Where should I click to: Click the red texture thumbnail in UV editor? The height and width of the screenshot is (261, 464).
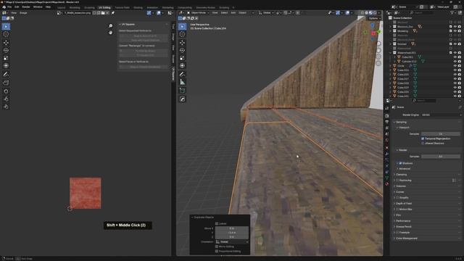(x=86, y=194)
